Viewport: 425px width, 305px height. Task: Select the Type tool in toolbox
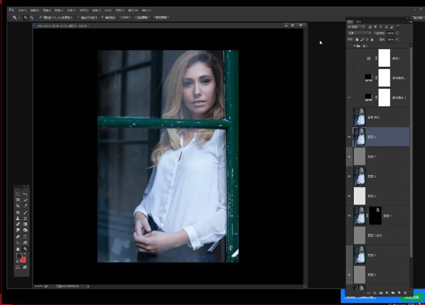25,237
